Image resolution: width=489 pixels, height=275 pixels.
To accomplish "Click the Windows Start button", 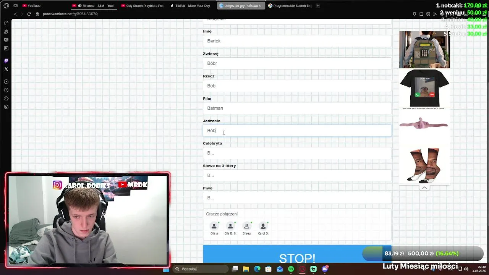I will tap(166, 269).
